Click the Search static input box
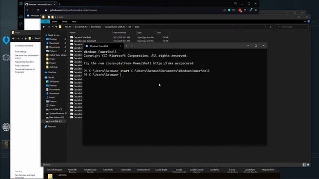Image resolution: width=319 pixels, height=179 pixels. point(292,27)
